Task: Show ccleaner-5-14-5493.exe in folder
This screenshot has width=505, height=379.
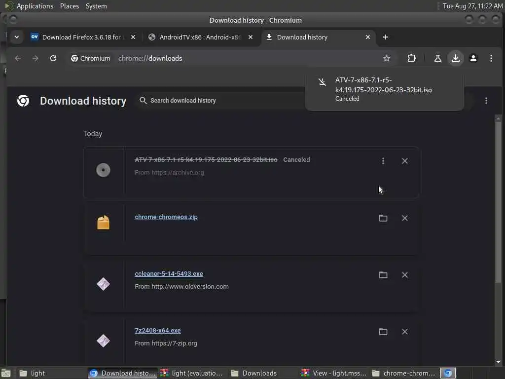Action: [383, 275]
